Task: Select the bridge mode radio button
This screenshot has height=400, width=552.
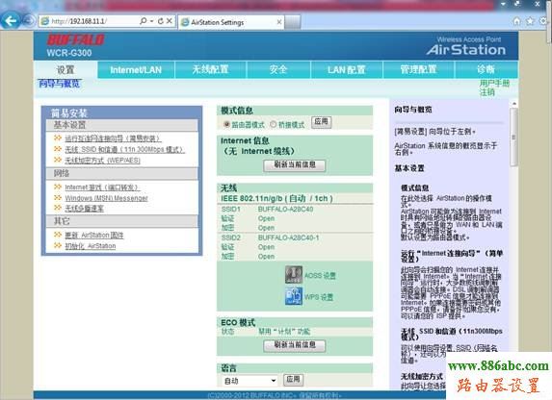Action: tap(274, 124)
